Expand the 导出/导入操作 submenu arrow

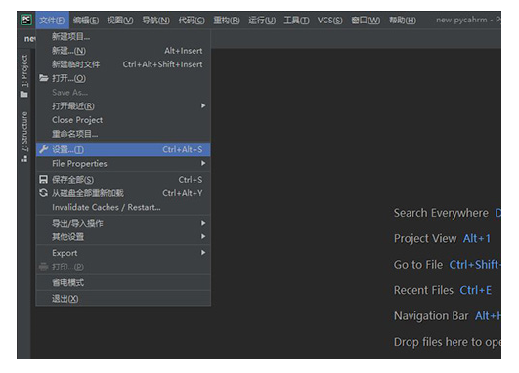coord(203,223)
